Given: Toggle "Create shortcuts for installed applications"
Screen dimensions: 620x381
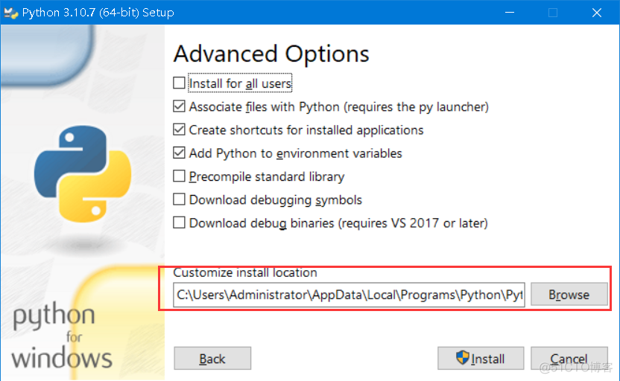Looking at the screenshot, I should coord(179,129).
